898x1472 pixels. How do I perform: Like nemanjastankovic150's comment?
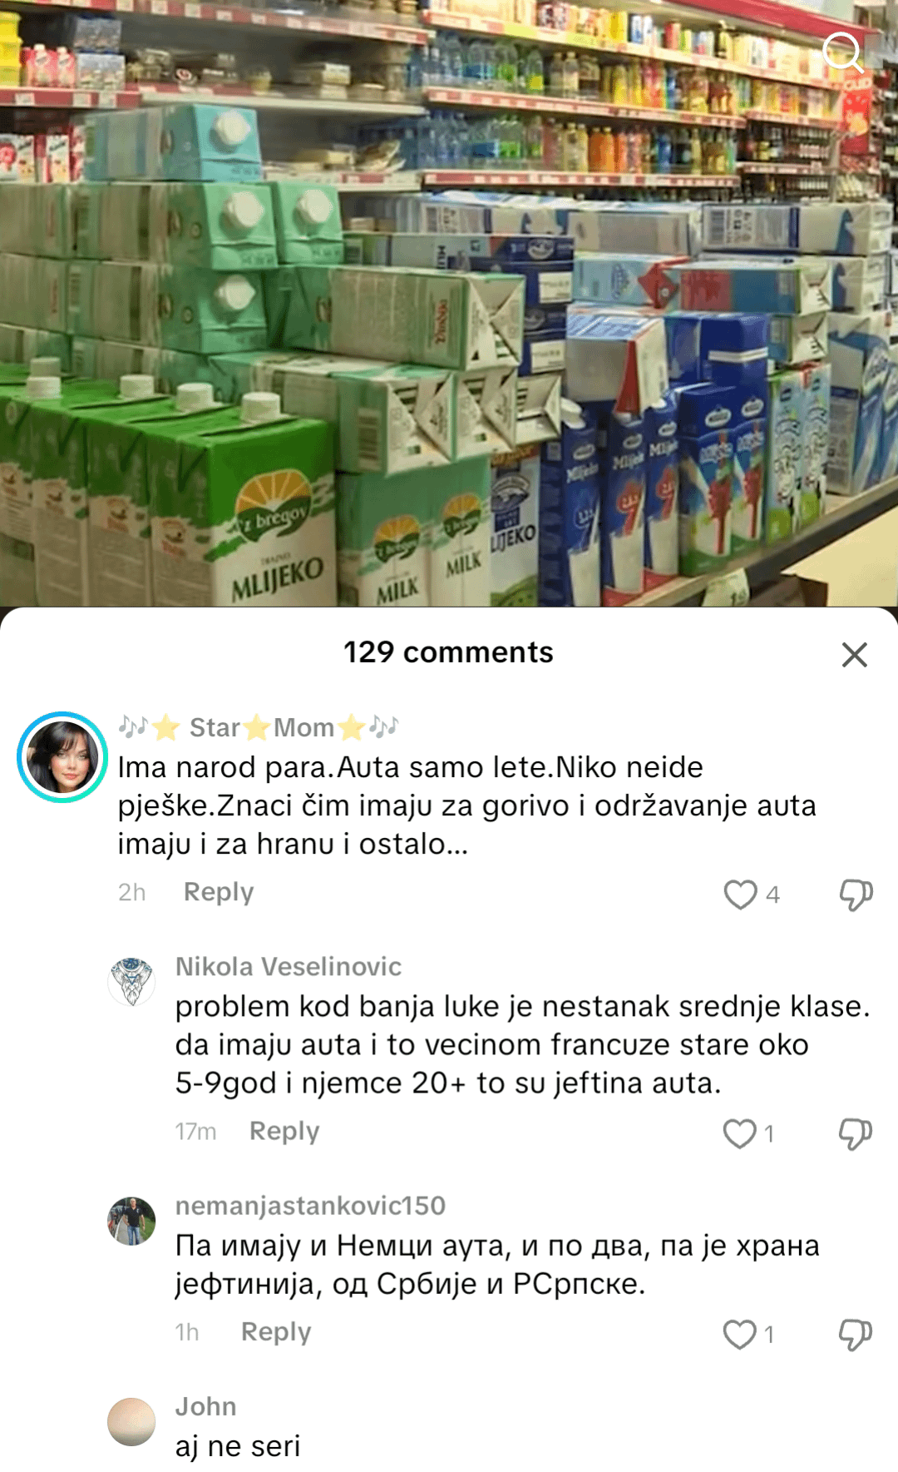[740, 1334]
